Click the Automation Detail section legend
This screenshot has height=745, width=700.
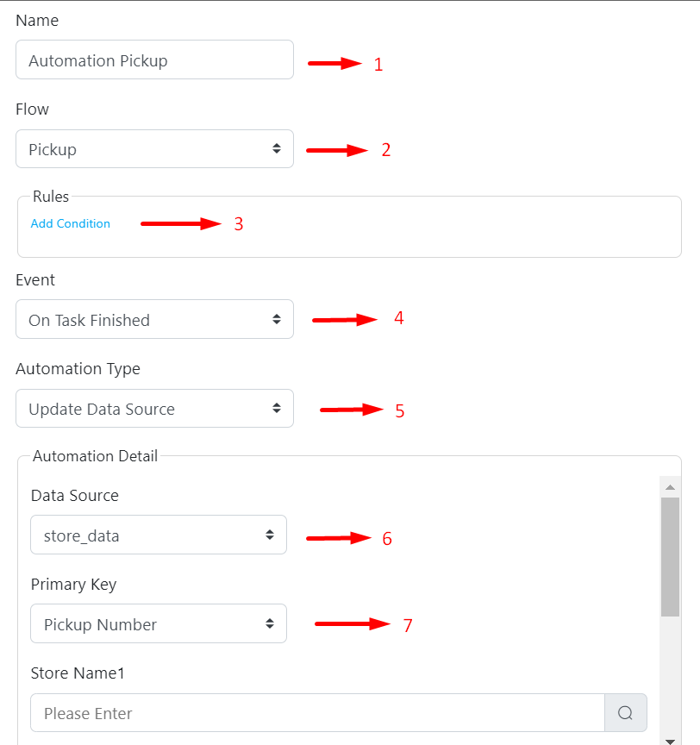coord(95,456)
